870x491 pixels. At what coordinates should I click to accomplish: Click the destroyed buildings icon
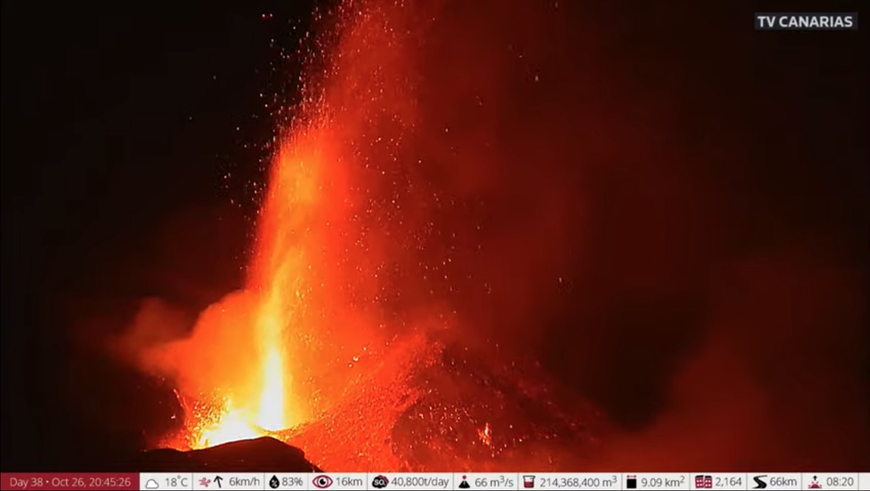point(703,482)
